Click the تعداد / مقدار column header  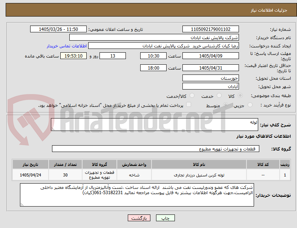65,164
